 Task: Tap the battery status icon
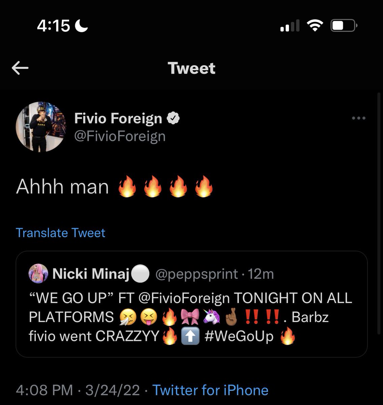coord(344,26)
